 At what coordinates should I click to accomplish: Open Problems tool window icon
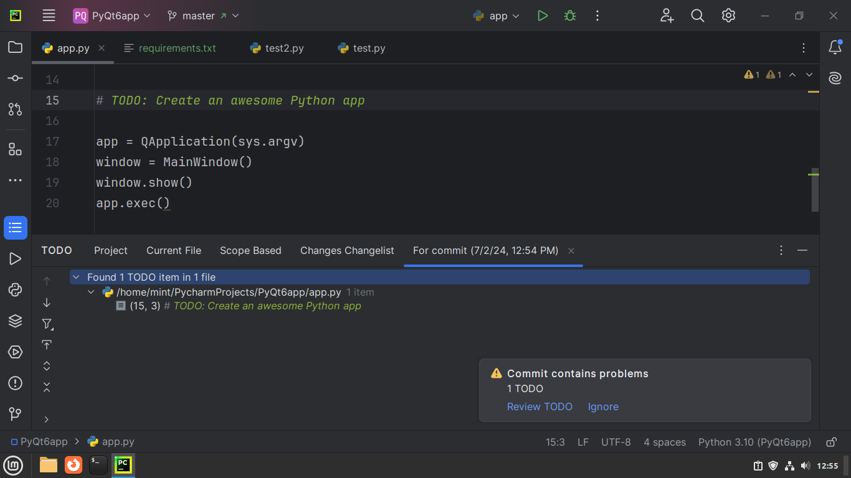[x=15, y=383]
